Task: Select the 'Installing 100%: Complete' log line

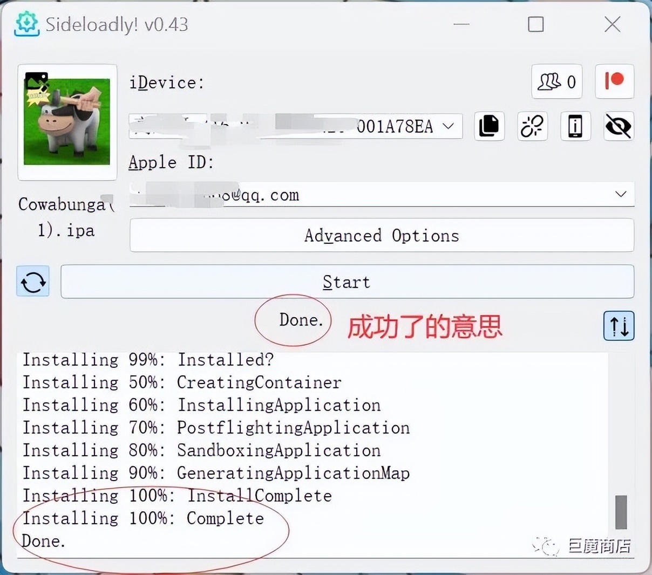Action: [x=143, y=518]
